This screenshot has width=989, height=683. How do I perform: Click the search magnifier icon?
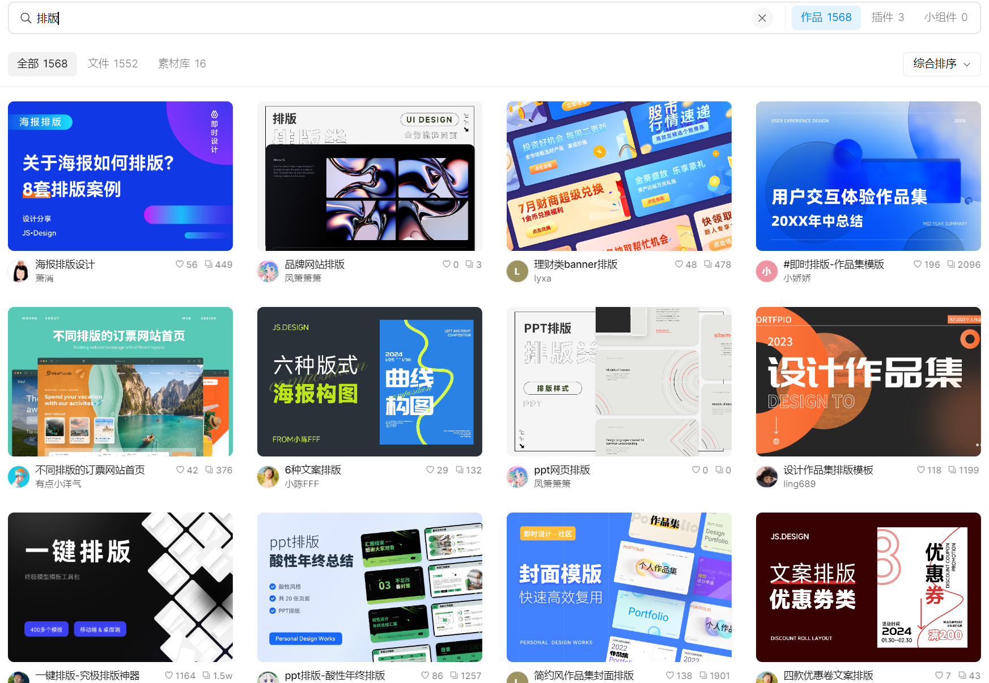click(x=26, y=18)
